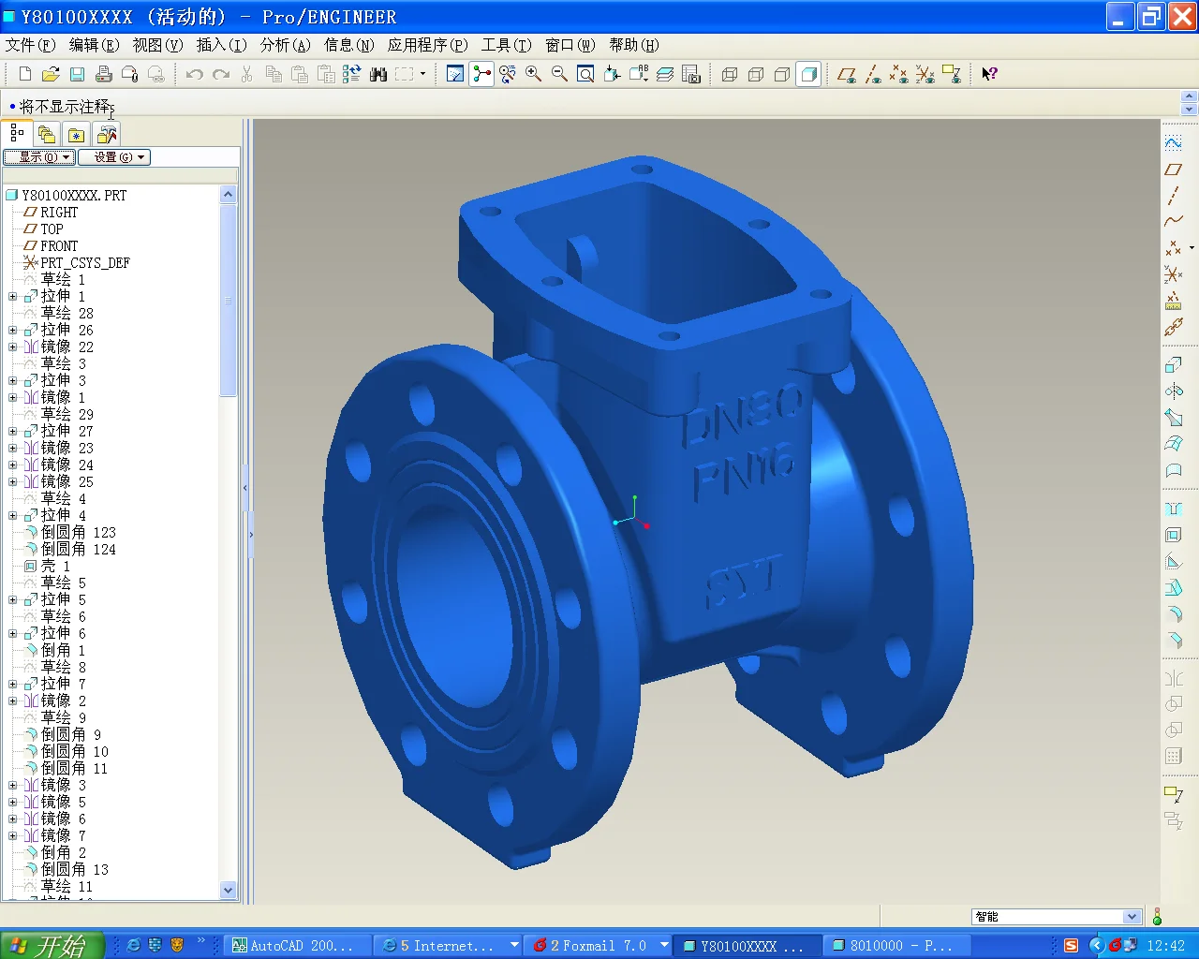Click the Zoom In magnifier icon
This screenshot has height=959, width=1199.
[533, 74]
